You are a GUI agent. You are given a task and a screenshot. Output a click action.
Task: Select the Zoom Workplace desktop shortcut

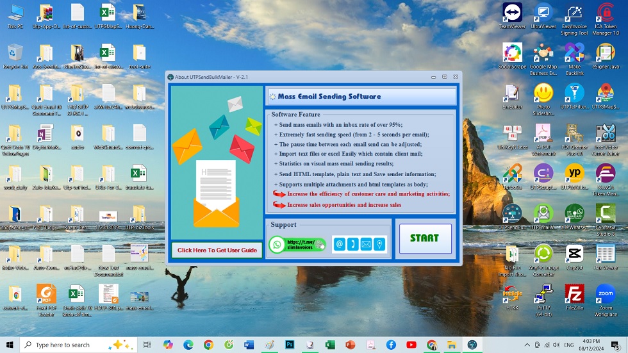pos(605,297)
